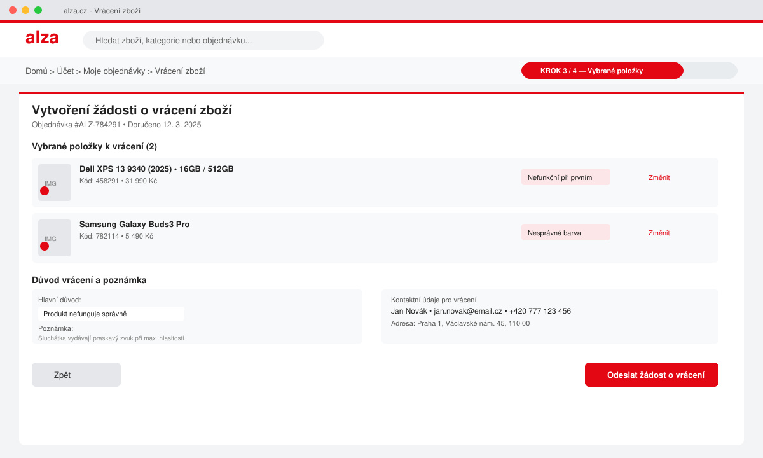Click the Adresa Praha 1 line

point(460,323)
